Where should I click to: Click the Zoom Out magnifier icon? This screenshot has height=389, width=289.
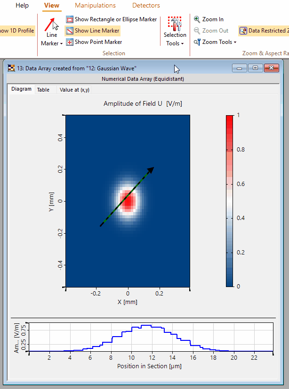pyautogui.click(x=197, y=31)
